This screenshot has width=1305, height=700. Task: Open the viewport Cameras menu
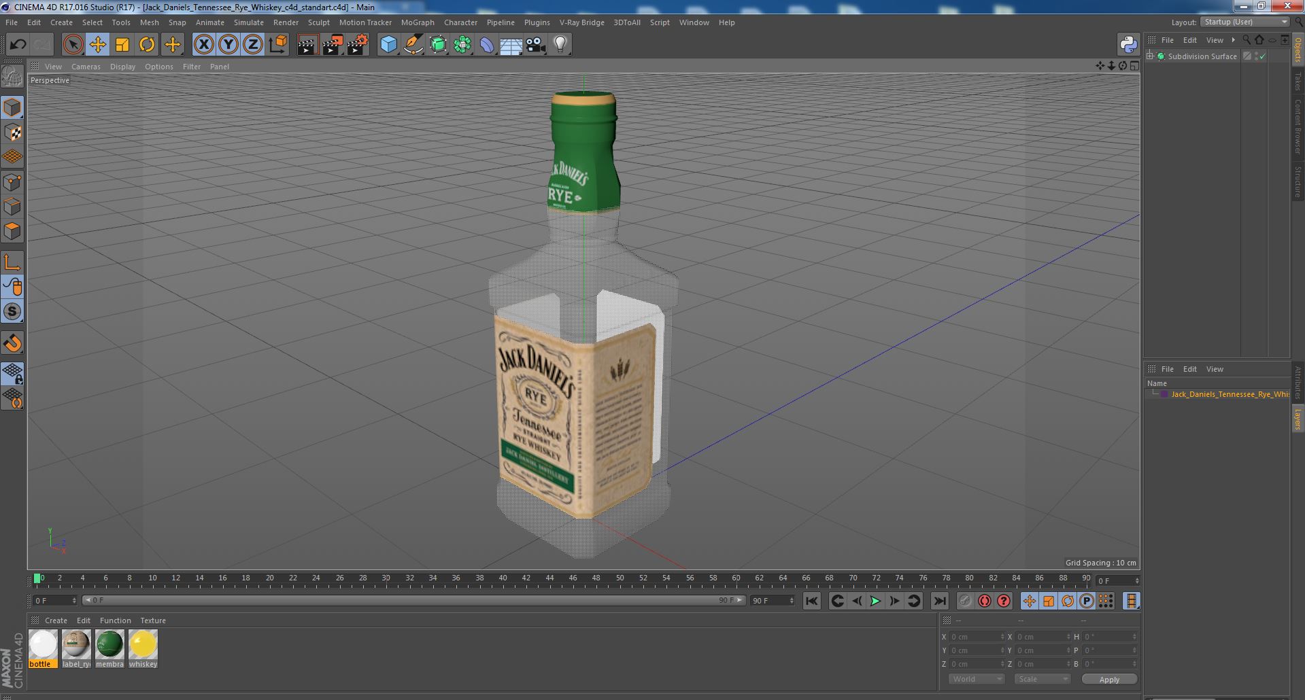point(86,67)
